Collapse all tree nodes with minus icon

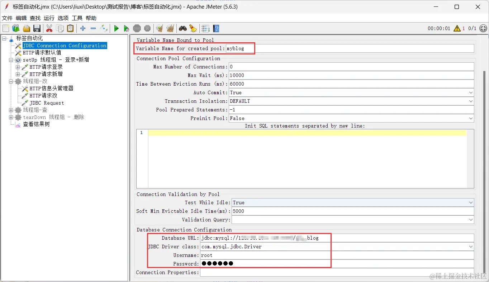tap(93, 28)
